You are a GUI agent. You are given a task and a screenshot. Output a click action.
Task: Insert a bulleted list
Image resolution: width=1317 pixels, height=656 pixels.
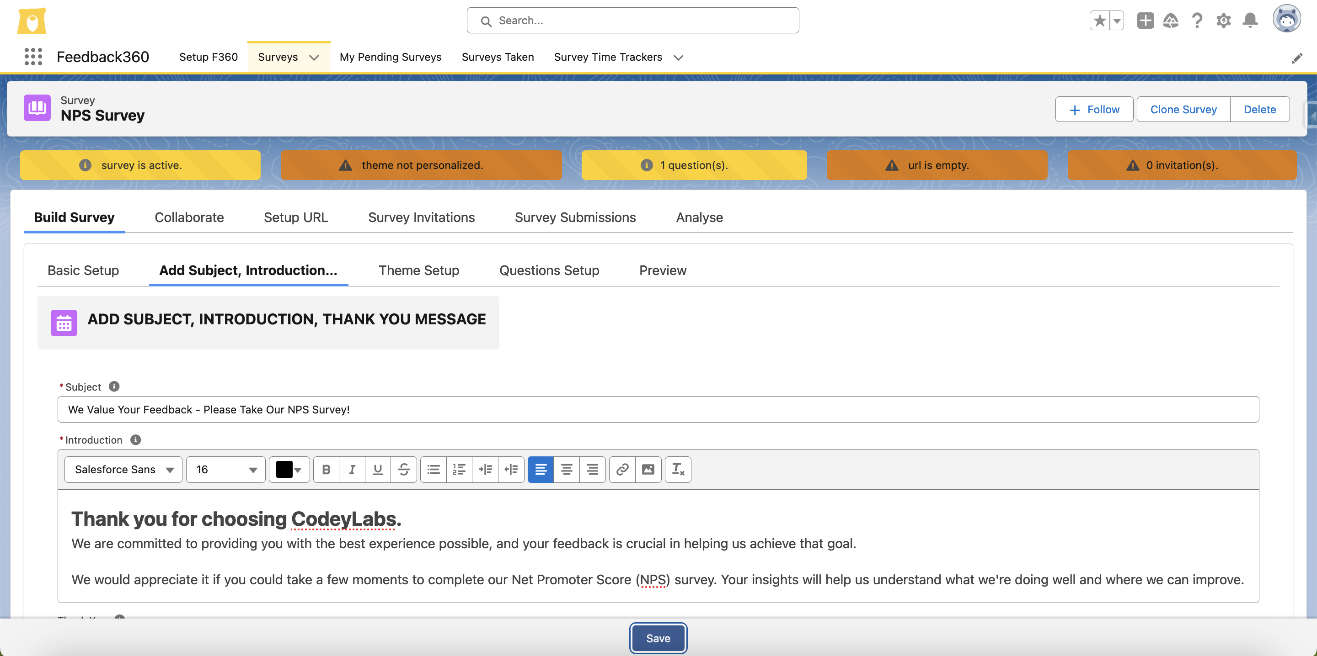[x=434, y=469]
